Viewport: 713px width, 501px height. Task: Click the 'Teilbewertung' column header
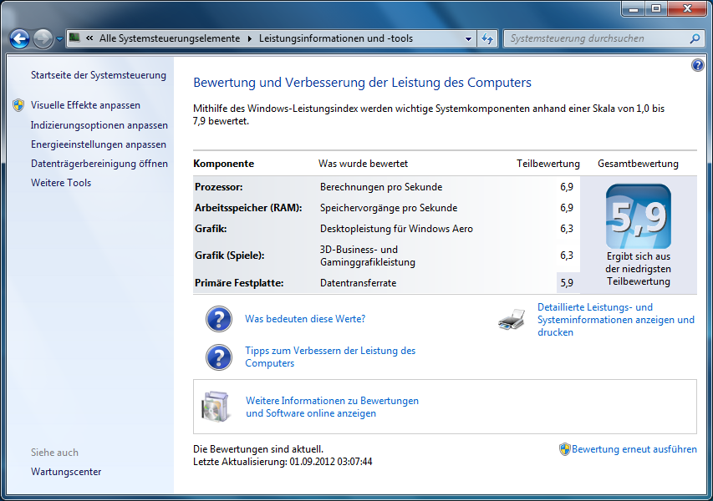(548, 164)
